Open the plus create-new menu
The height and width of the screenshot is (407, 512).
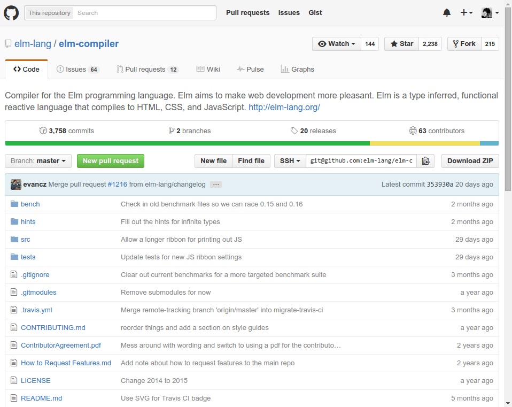[x=466, y=13]
